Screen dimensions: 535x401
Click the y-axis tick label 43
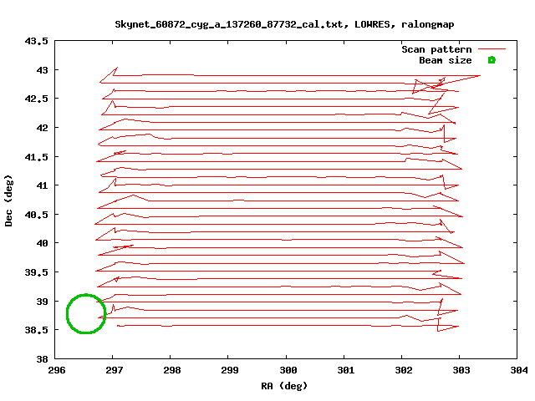click(x=42, y=70)
